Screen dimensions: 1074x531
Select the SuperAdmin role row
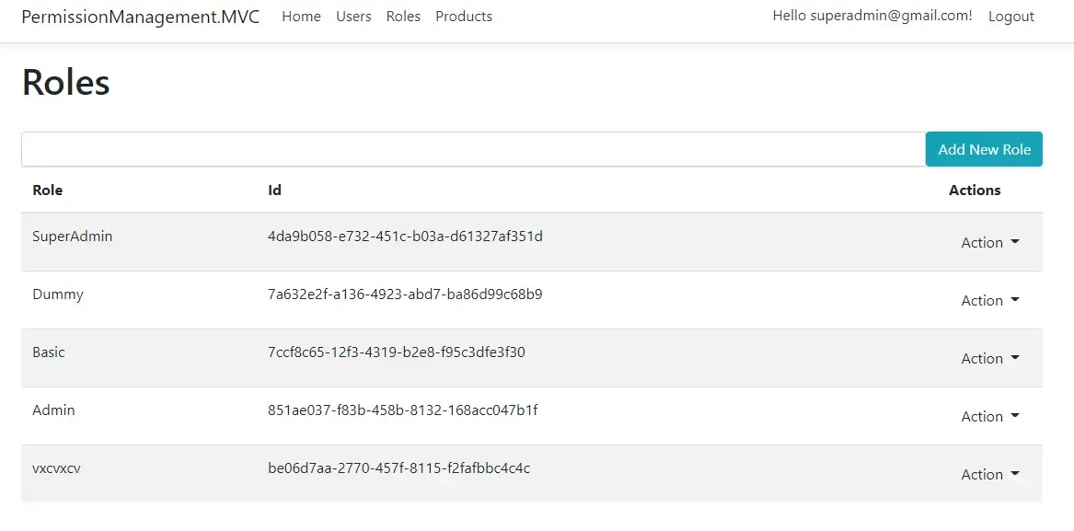click(72, 236)
